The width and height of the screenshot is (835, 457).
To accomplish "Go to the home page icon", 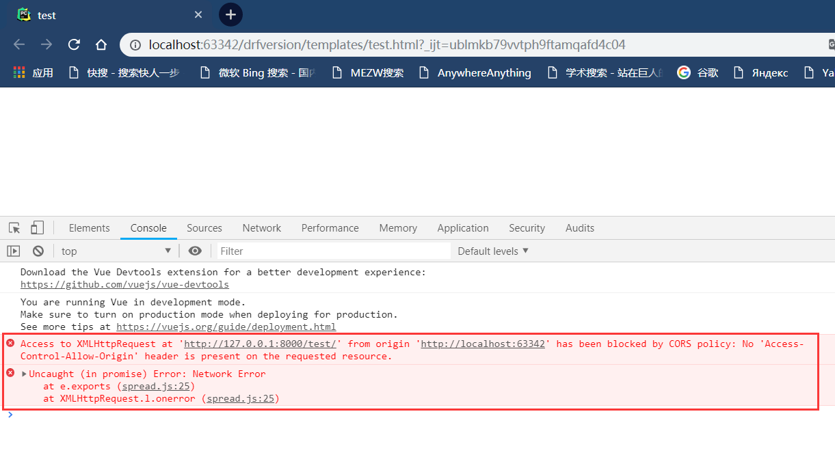I will 101,45.
